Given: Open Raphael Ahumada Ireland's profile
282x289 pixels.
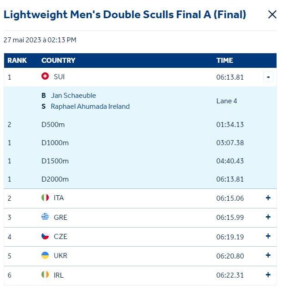Looking at the screenshot, I should [90, 106].
